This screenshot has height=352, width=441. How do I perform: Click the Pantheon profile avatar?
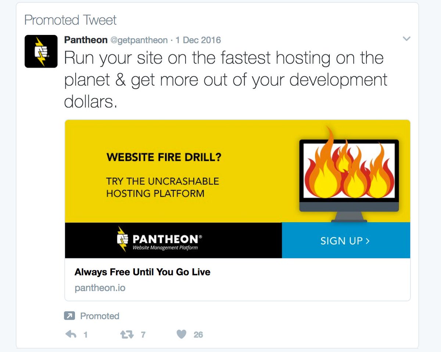point(41,51)
